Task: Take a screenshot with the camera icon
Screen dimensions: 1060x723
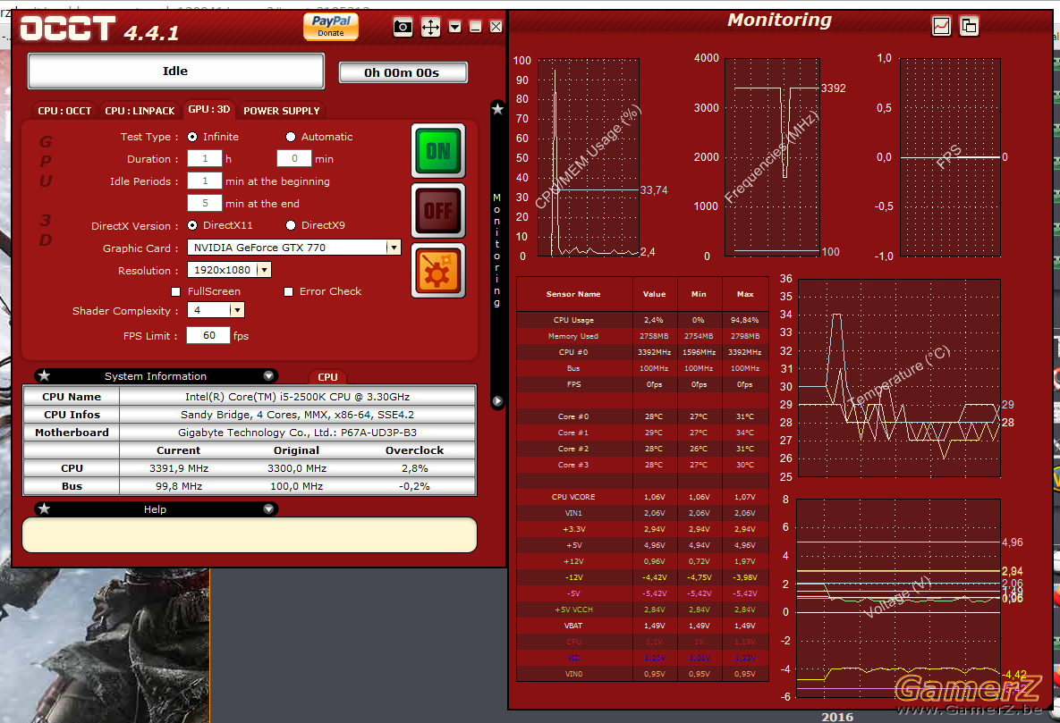Action: click(403, 27)
